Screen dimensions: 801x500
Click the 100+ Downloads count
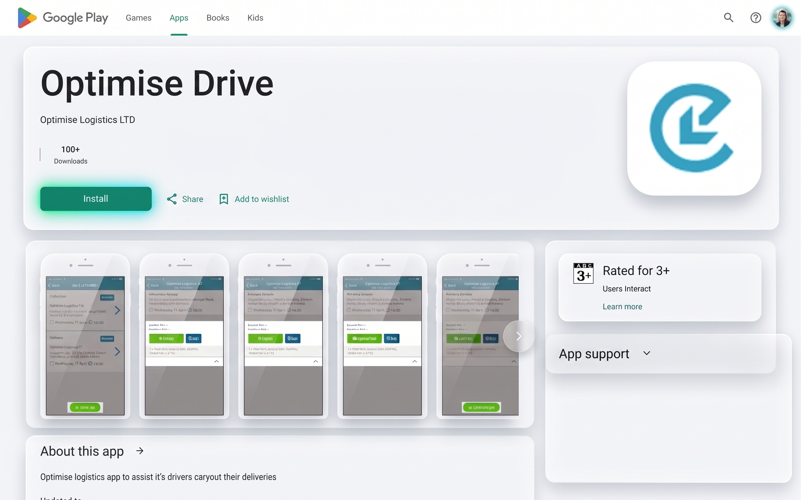[71, 155]
